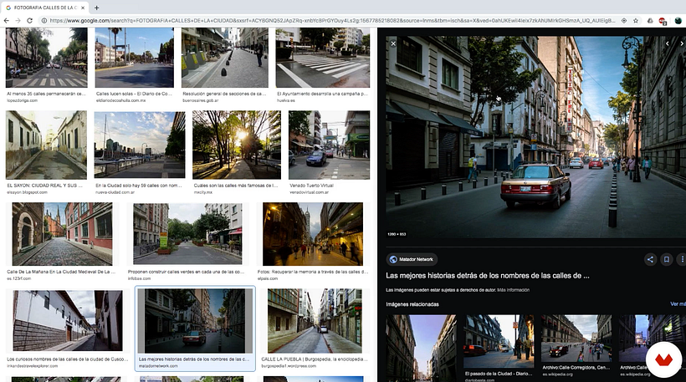Share the previewed image

pyautogui.click(x=650, y=259)
